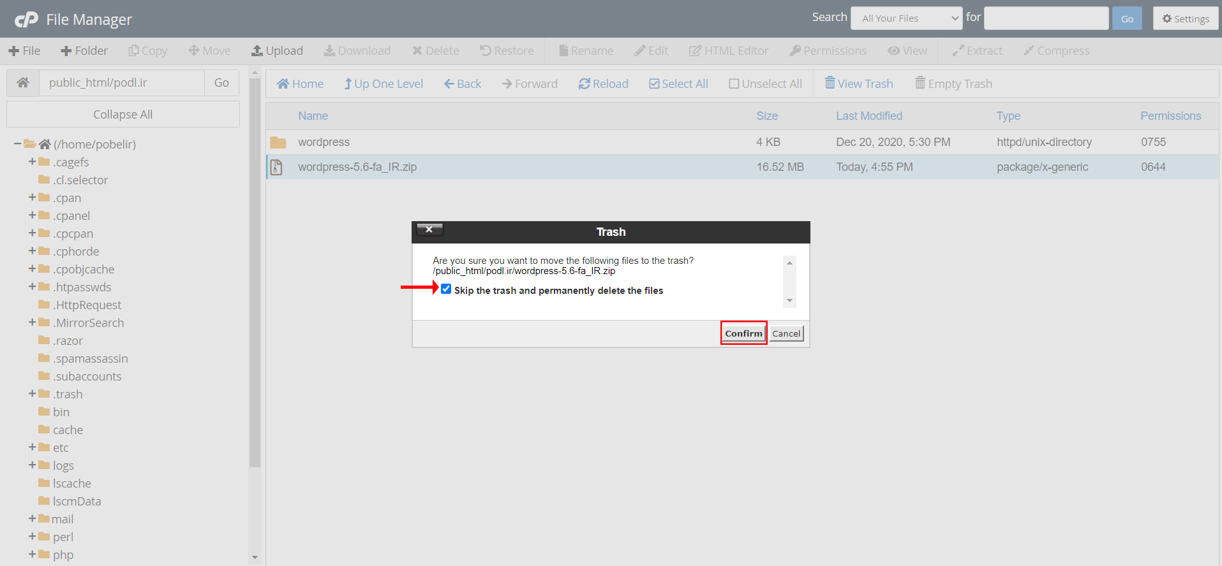Expand the logs tree folder
The width and height of the screenshot is (1222, 566).
[32, 465]
